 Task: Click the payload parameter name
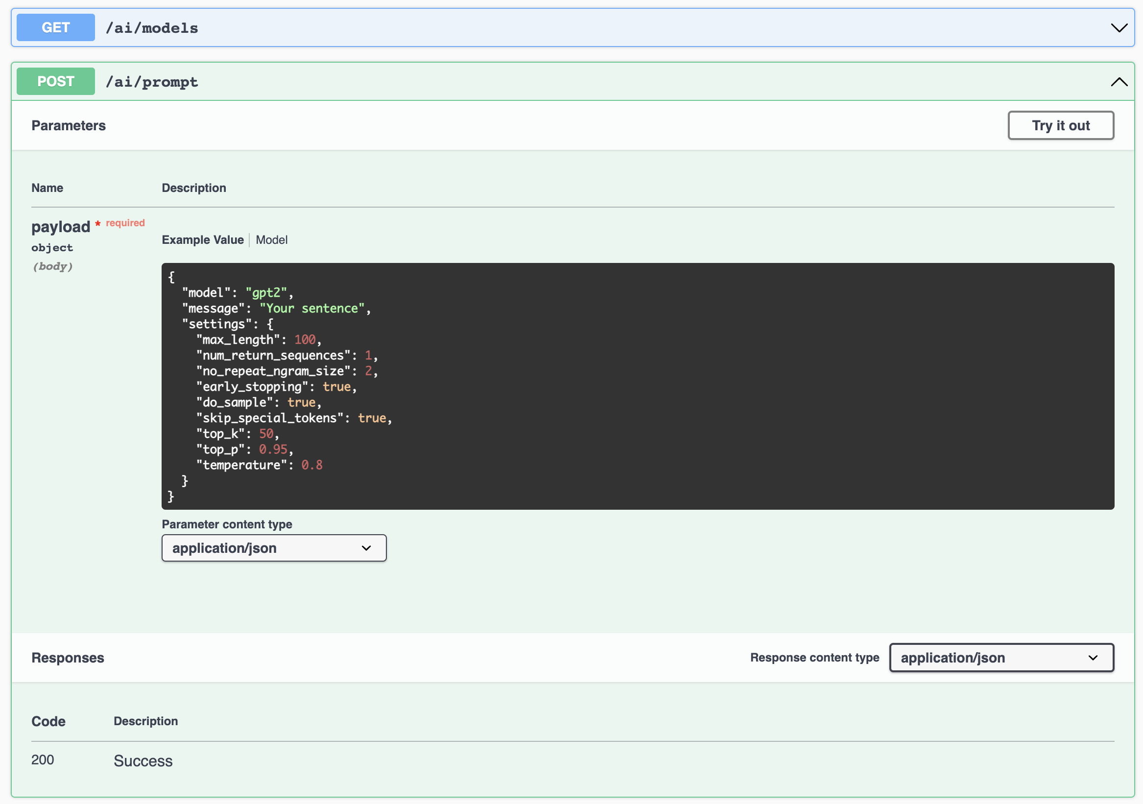pyautogui.click(x=61, y=227)
